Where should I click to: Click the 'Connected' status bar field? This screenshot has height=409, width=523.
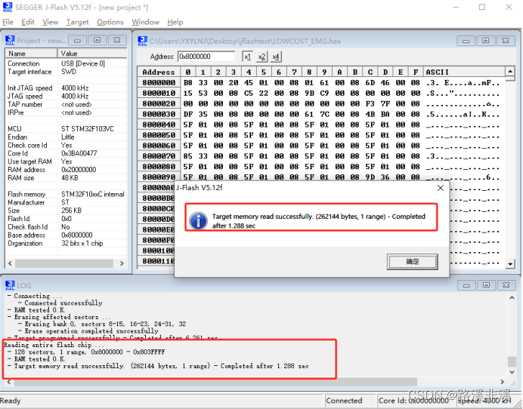pos(350,401)
